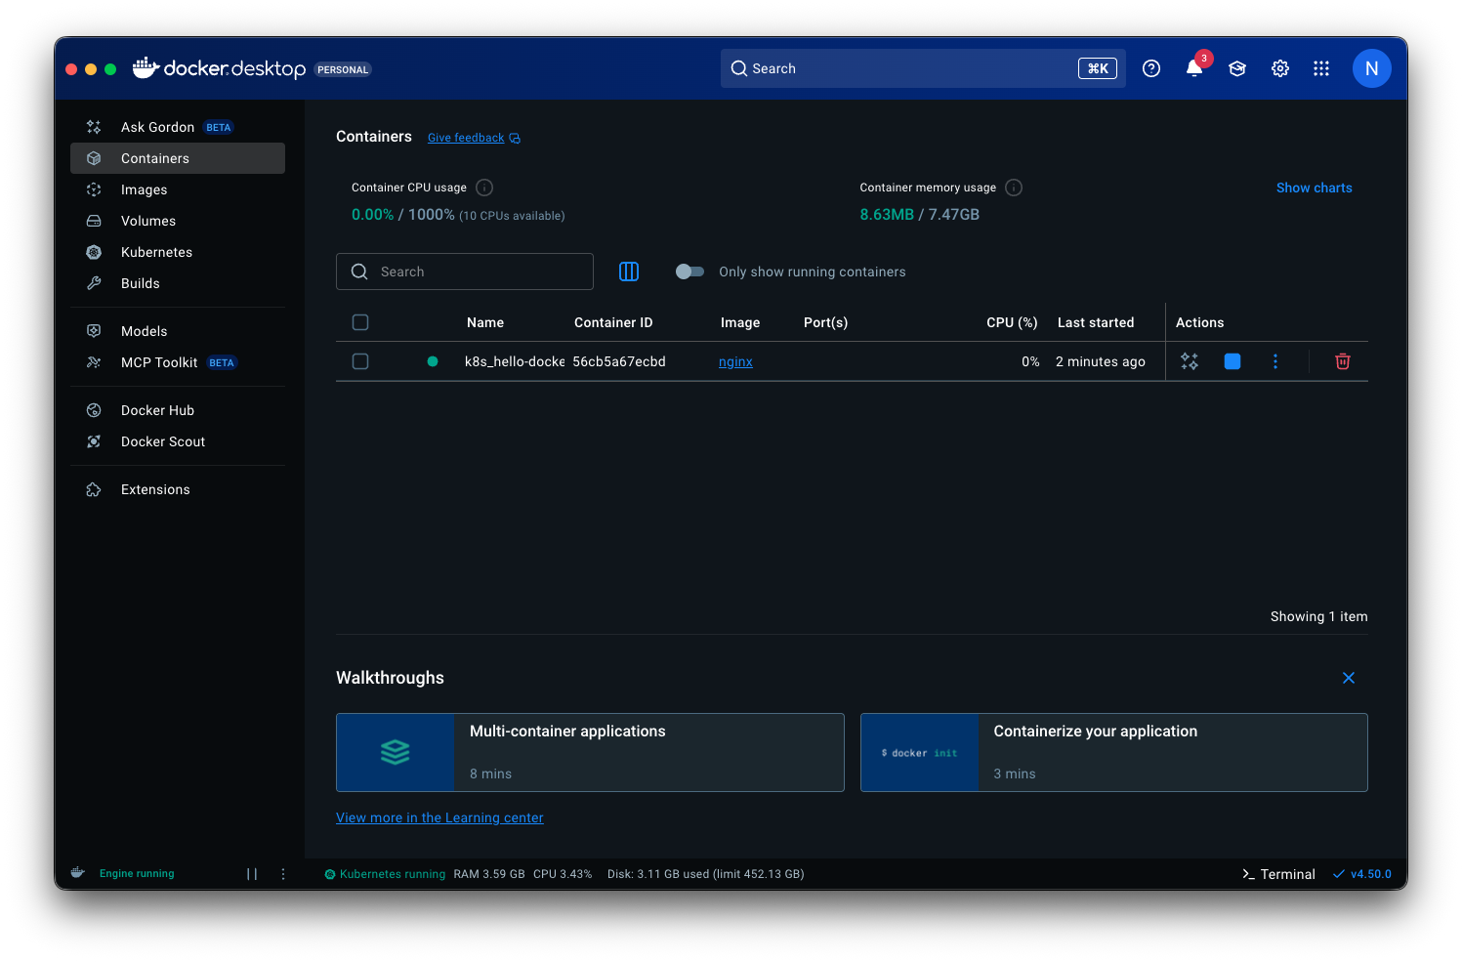Image resolution: width=1462 pixels, height=962 pixels.
Task: Go to Builds in the sidebar
Action: (177, 283)
